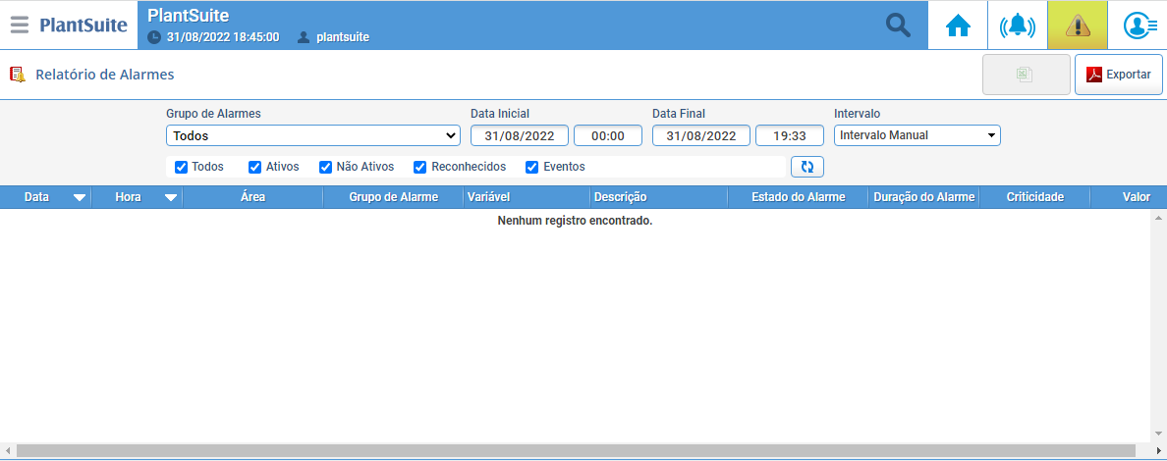Click the plantsuite user name

[x=343, y=37]
